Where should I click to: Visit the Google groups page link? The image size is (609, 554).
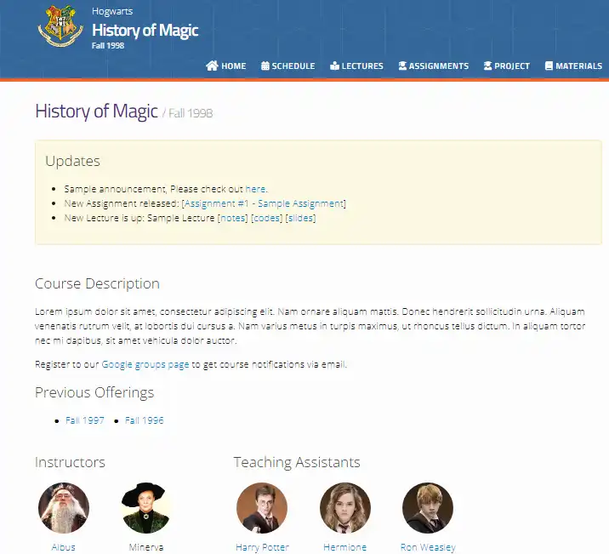pyautogui.click(x=145, y=364)
